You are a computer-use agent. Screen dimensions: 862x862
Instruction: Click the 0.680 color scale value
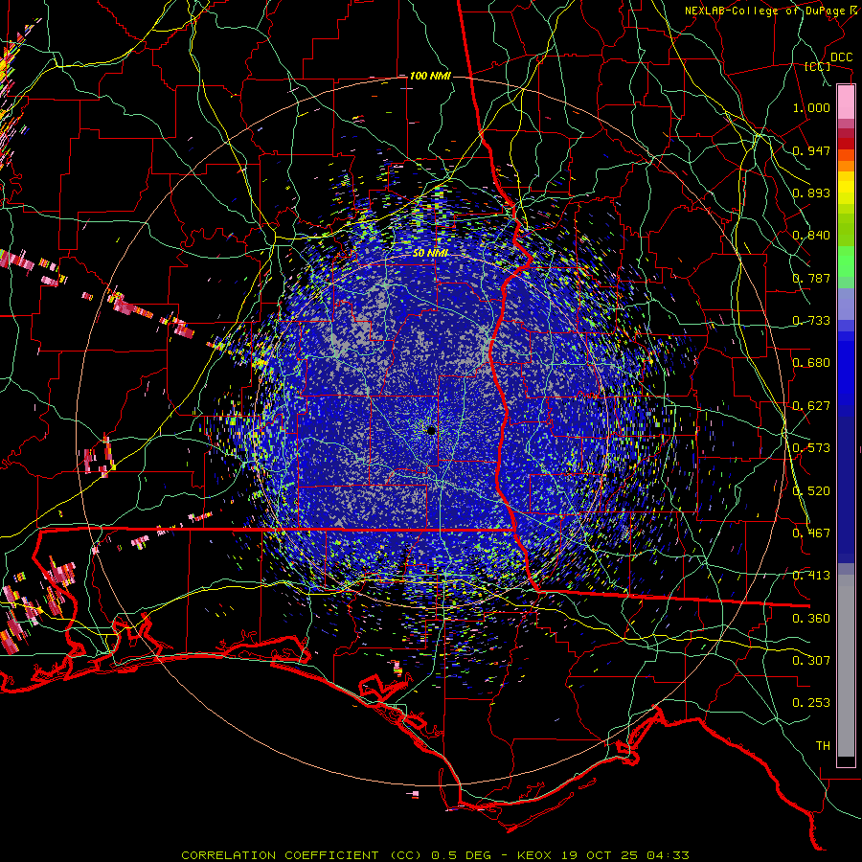[811, 363]
